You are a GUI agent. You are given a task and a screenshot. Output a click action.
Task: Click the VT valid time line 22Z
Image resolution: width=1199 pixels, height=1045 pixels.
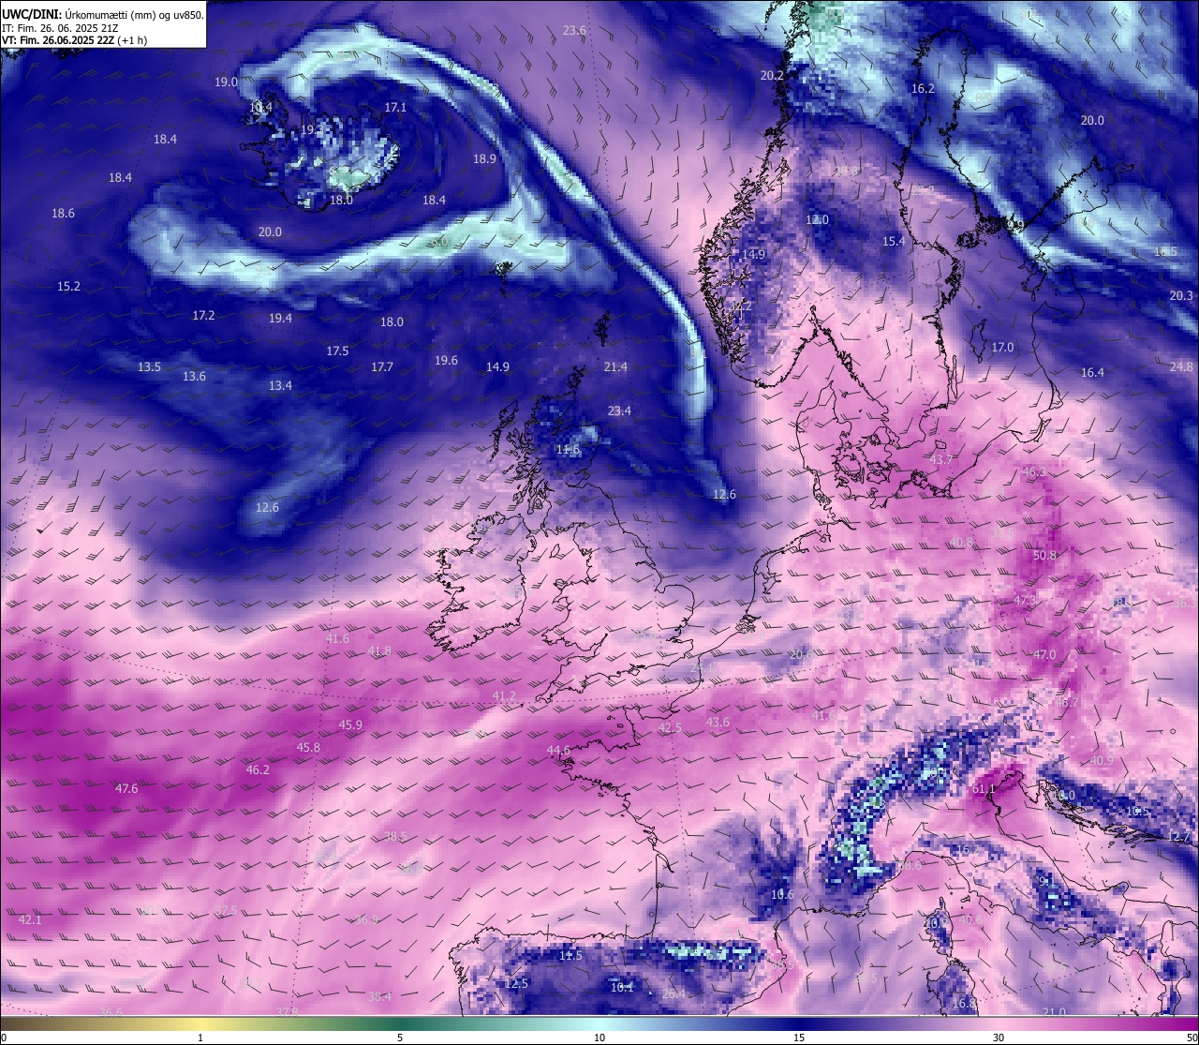(x=74, y=40)
